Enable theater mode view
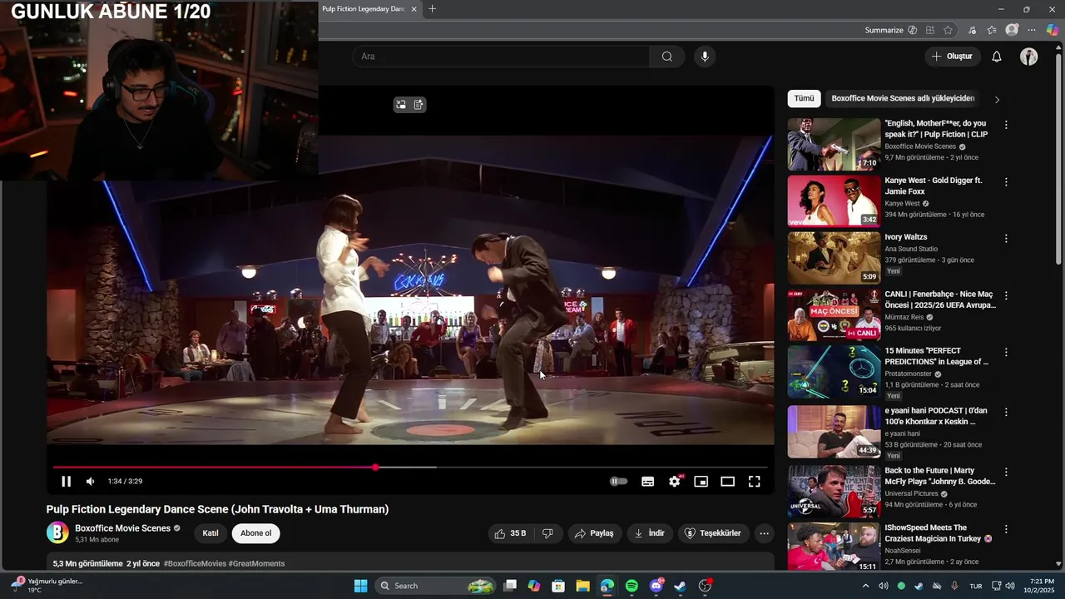The width and height of the screenshot is (1065, 599). pyautogui.click(x=727, y=481)
